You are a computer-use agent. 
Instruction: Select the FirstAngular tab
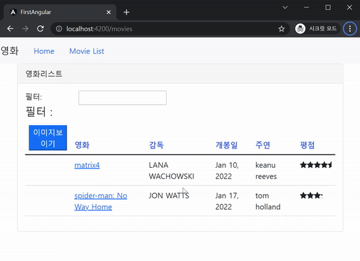pos(60,12)
